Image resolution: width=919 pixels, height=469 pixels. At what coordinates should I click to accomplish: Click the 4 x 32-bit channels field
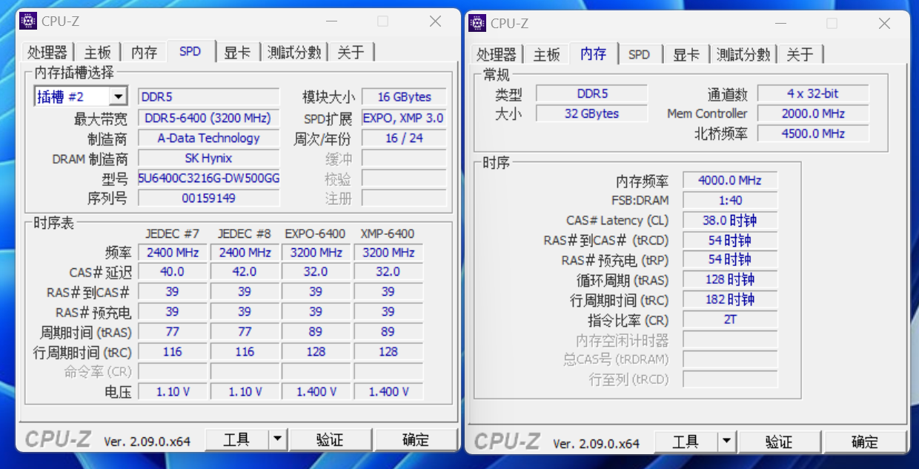(813, 93)
